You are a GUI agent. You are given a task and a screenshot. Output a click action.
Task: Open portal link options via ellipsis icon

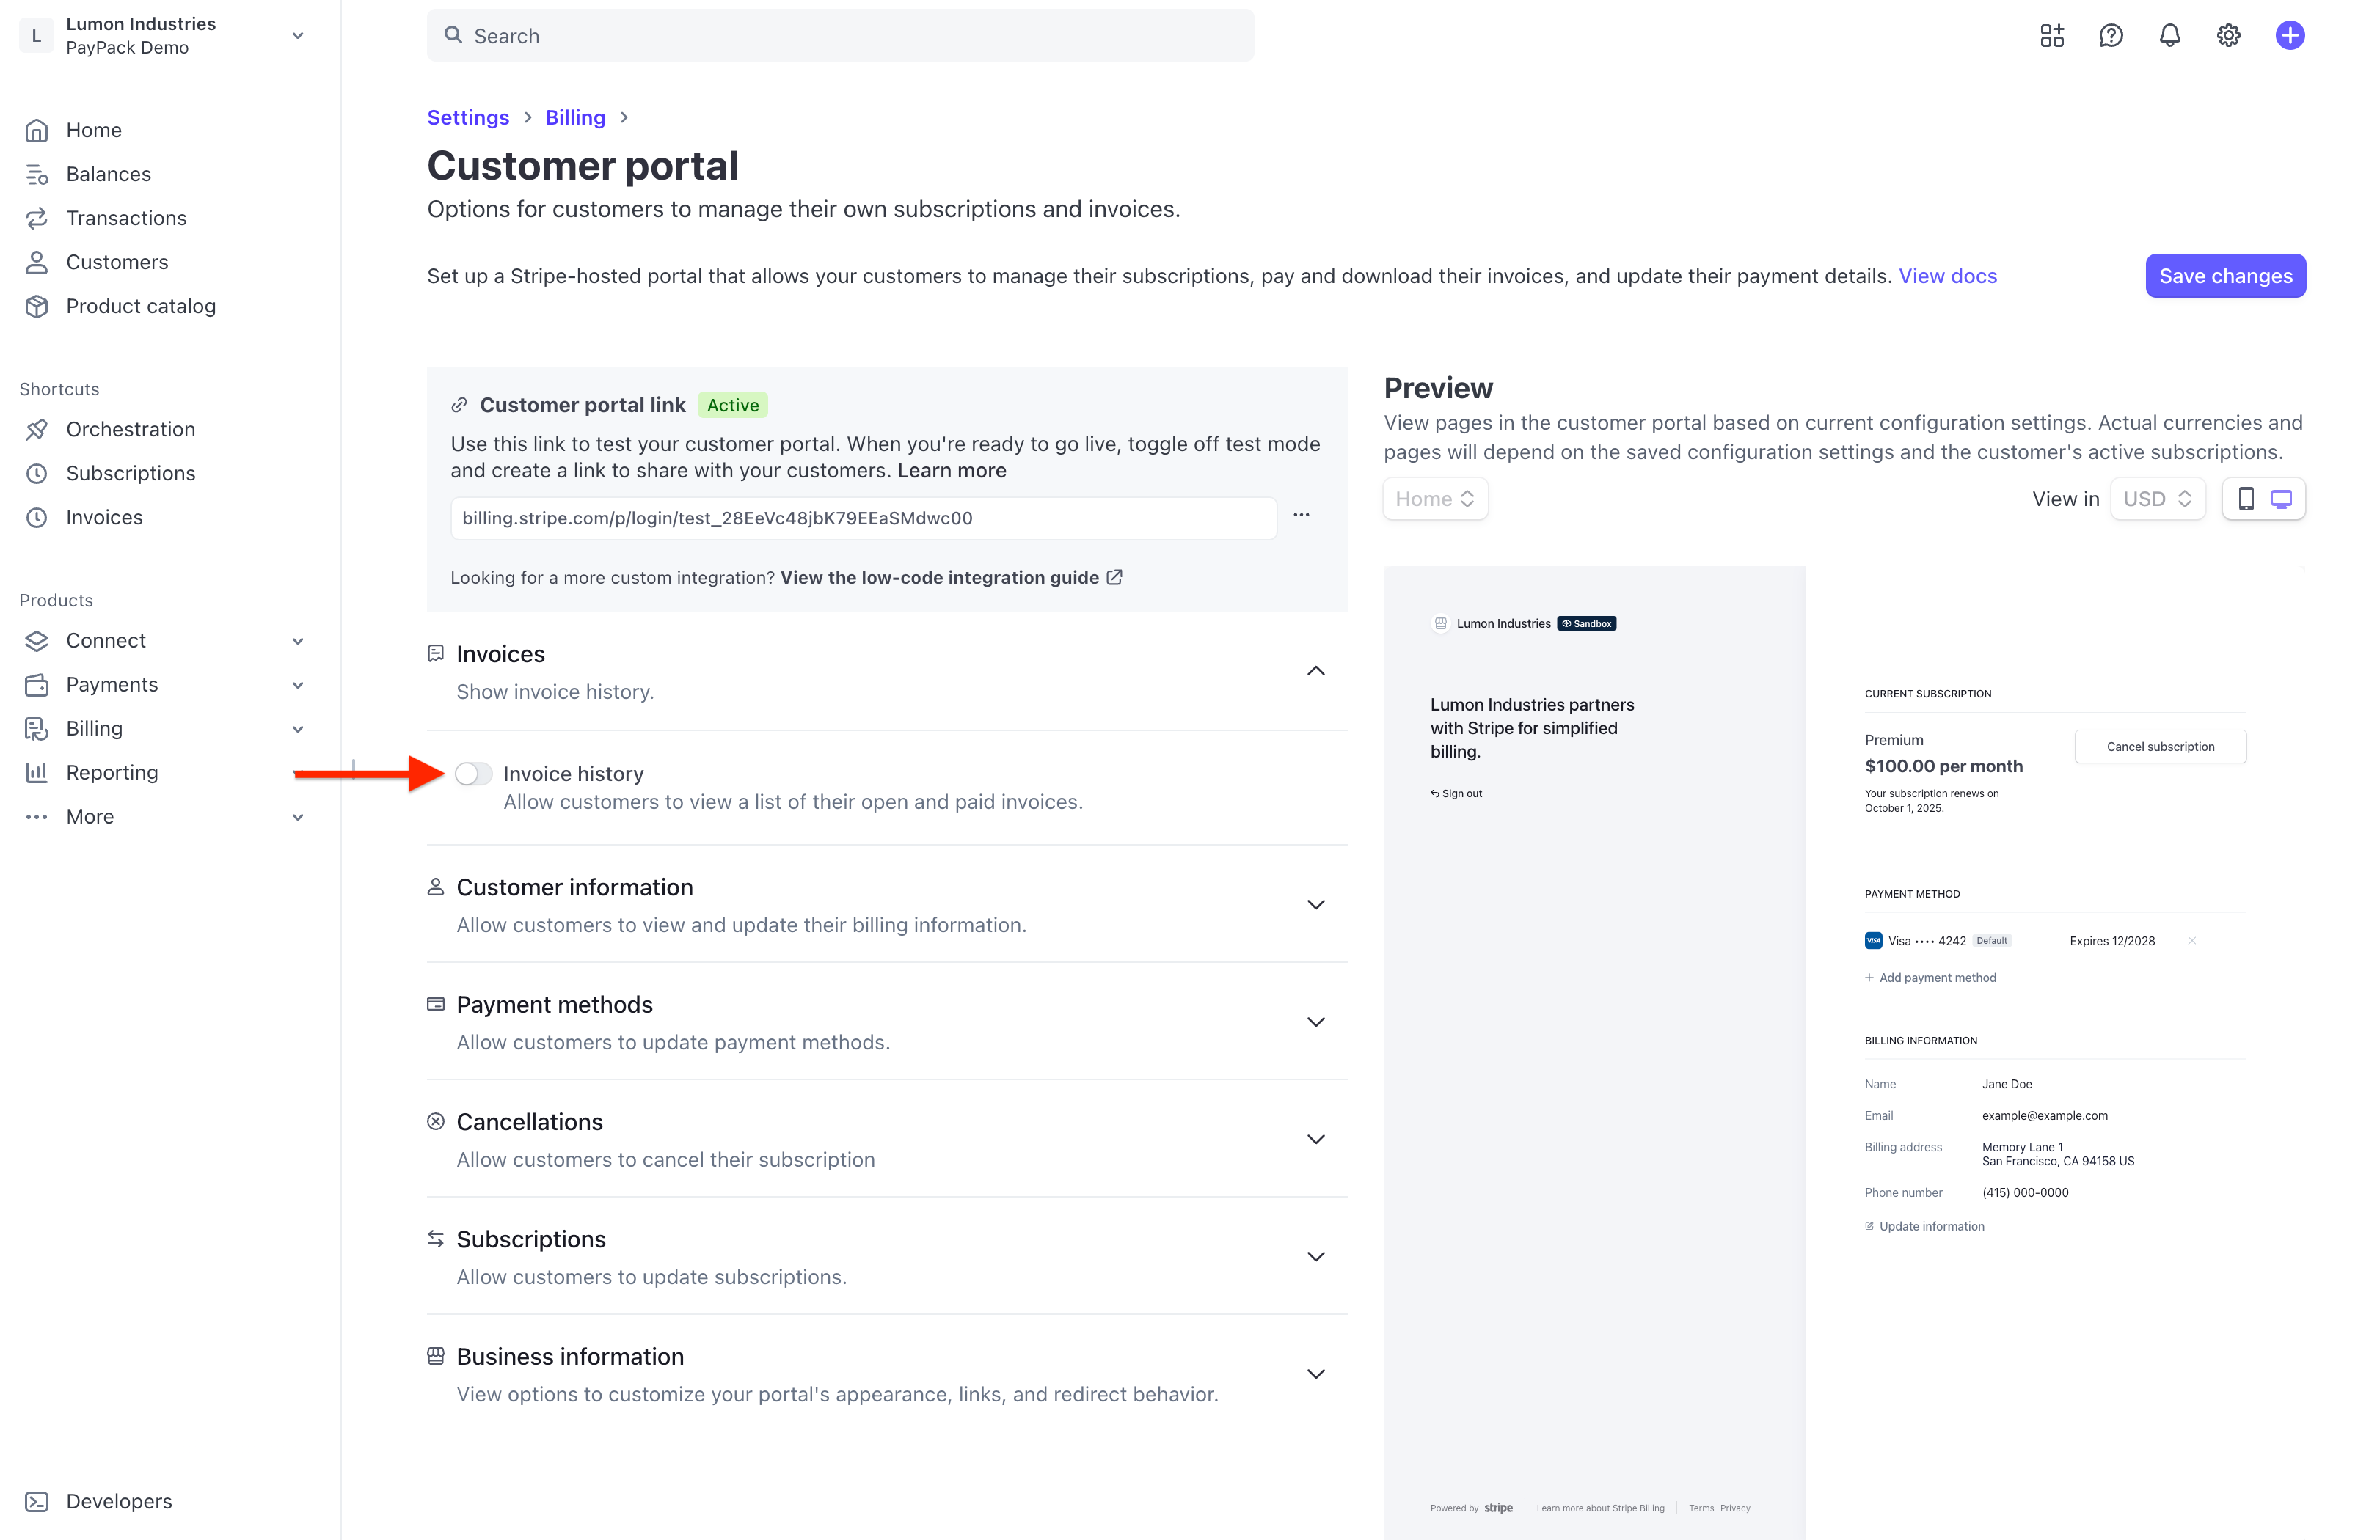(1302, 516)
